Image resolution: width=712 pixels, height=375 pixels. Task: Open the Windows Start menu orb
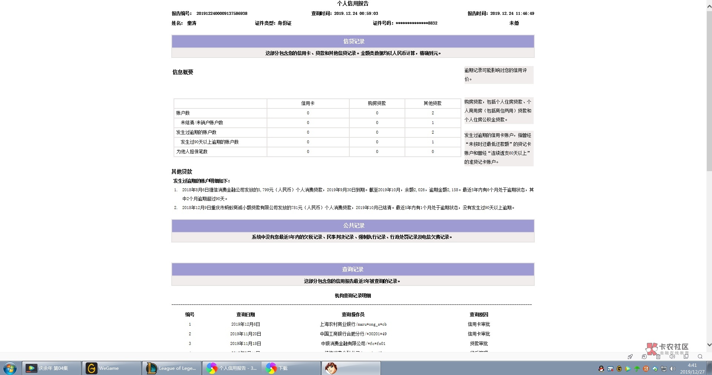tap(10, 368)
